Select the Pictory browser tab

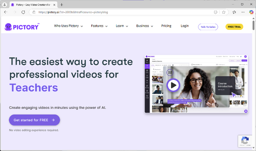click(x=33, y=5)
